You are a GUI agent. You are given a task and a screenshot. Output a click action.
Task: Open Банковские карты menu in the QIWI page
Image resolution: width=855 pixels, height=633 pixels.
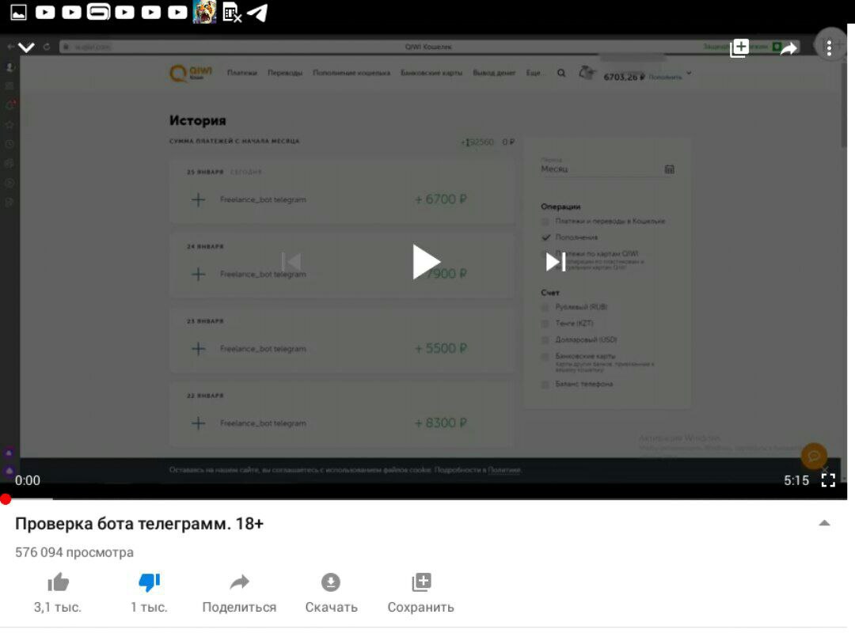click(x=431, y=73)
